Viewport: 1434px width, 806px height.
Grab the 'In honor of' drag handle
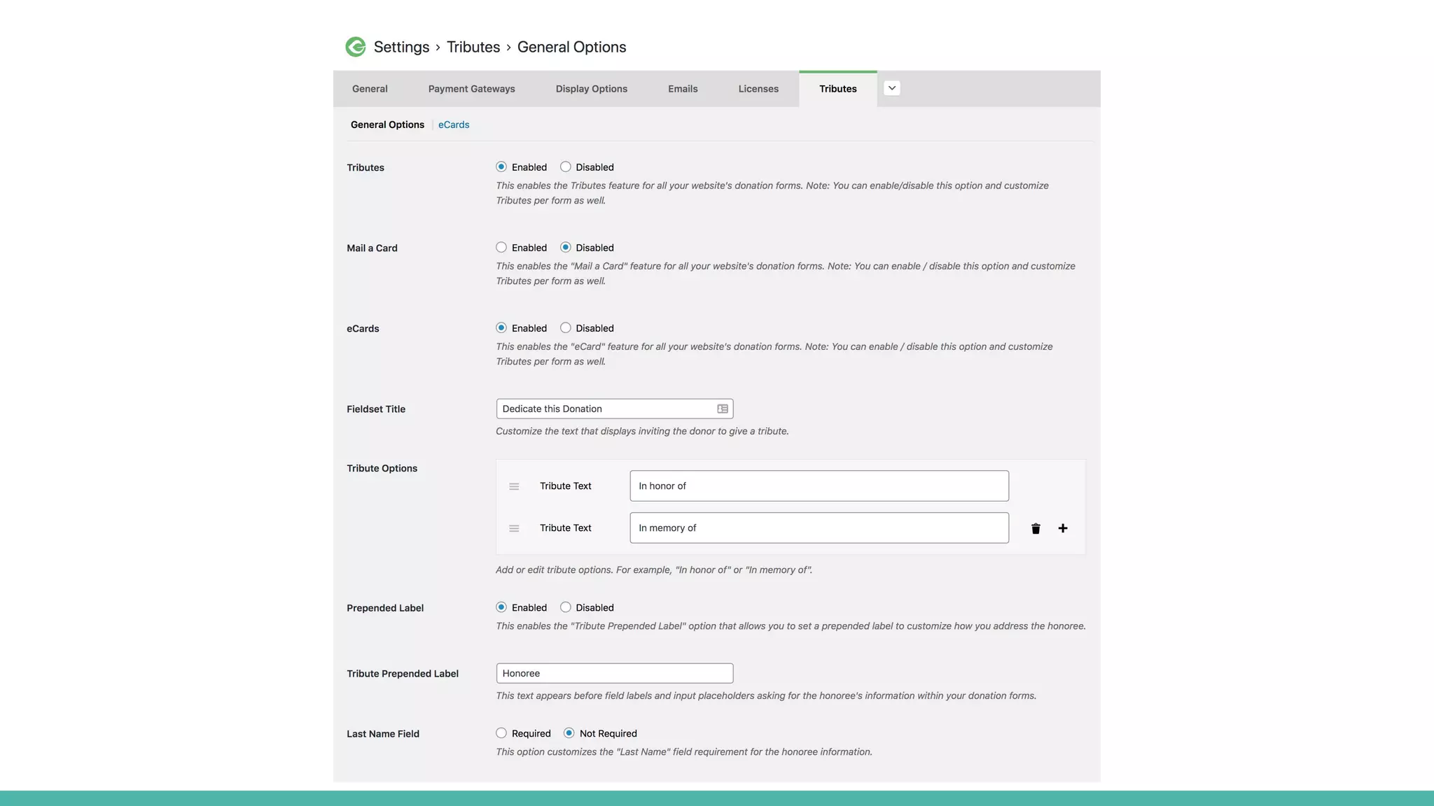click(x=514, y=486)
